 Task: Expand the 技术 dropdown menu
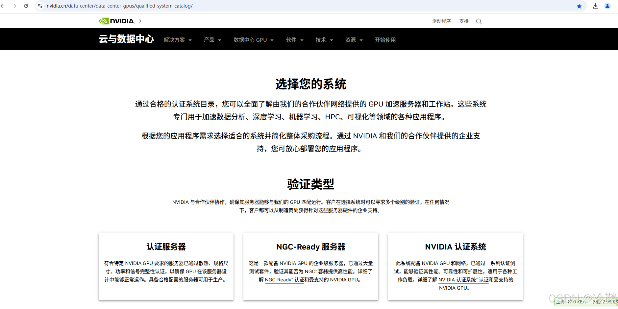[324, 40]
